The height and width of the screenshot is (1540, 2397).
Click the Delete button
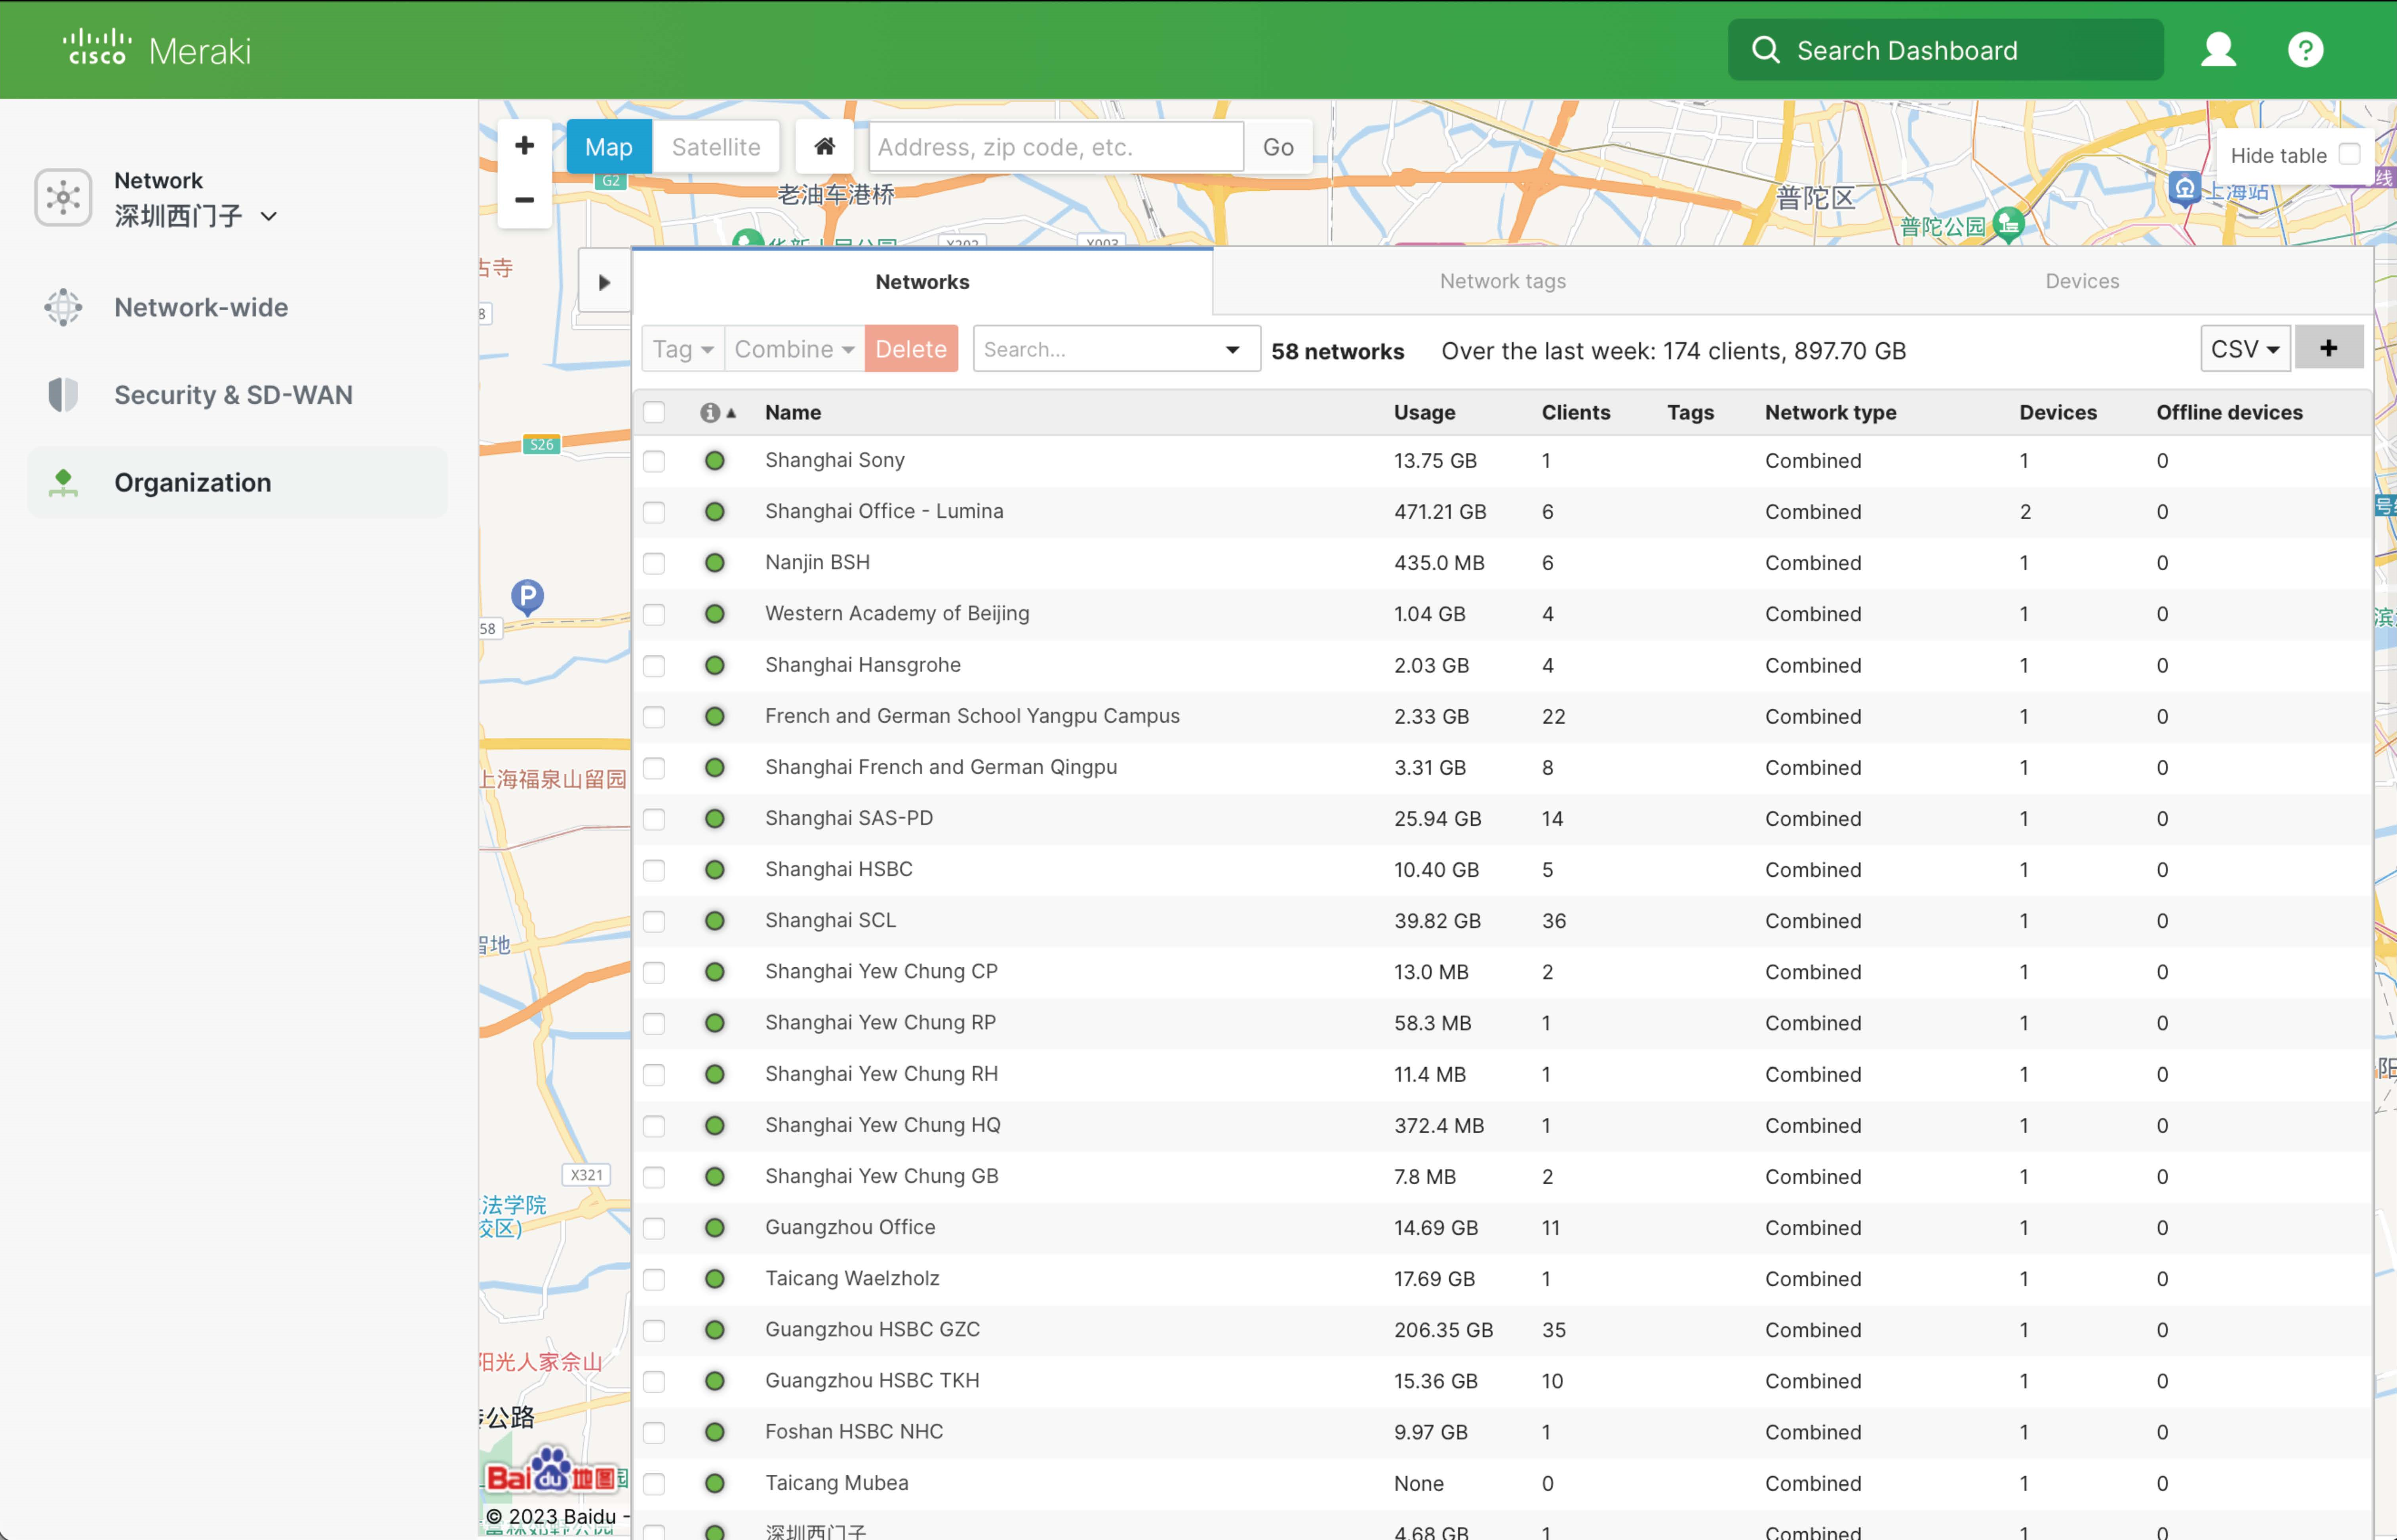tap(911, 349)
